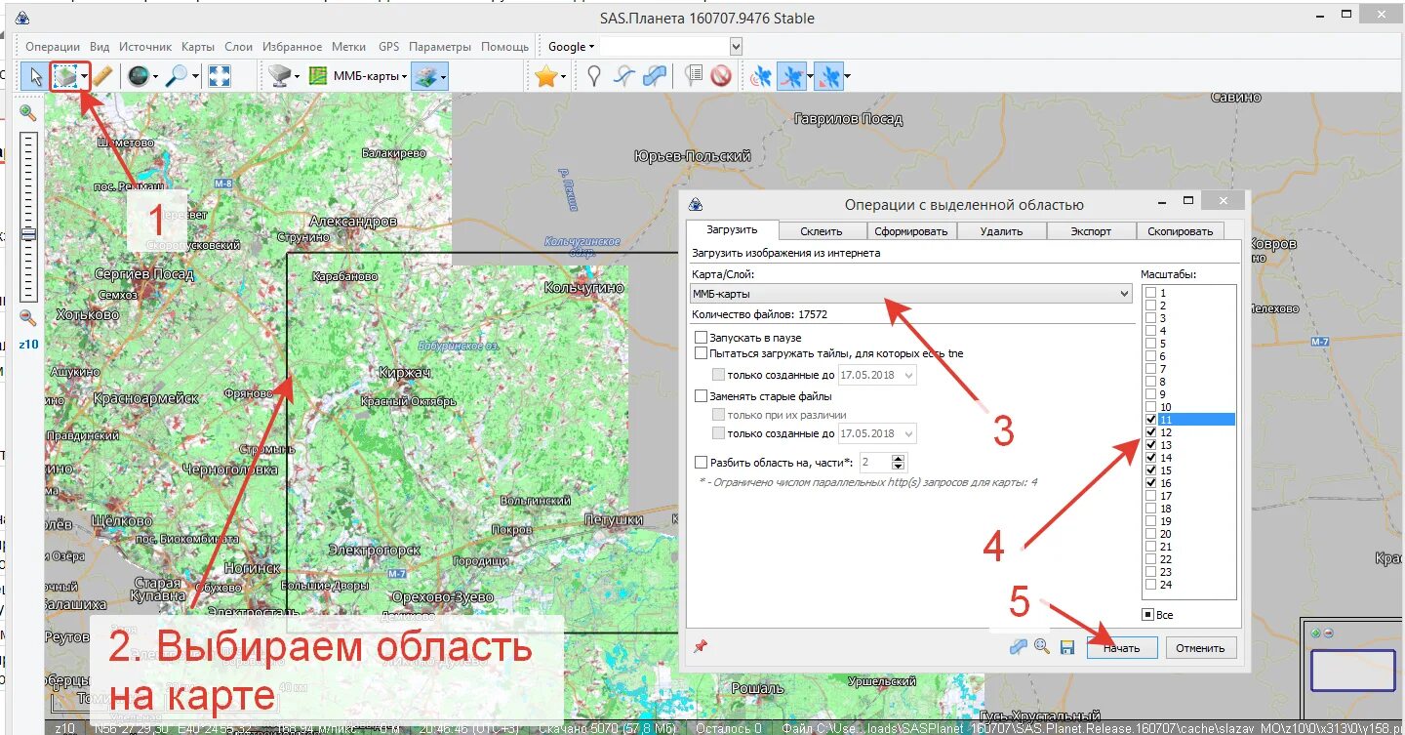Add a new polygon icon
The image size is (1405, 735).
[656, 76]
